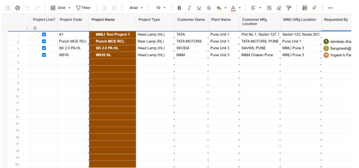359x168 pixels.
Task: Toggle Project Live checkbox for W616
Action: pyautogui.click(x=44, y=55)
